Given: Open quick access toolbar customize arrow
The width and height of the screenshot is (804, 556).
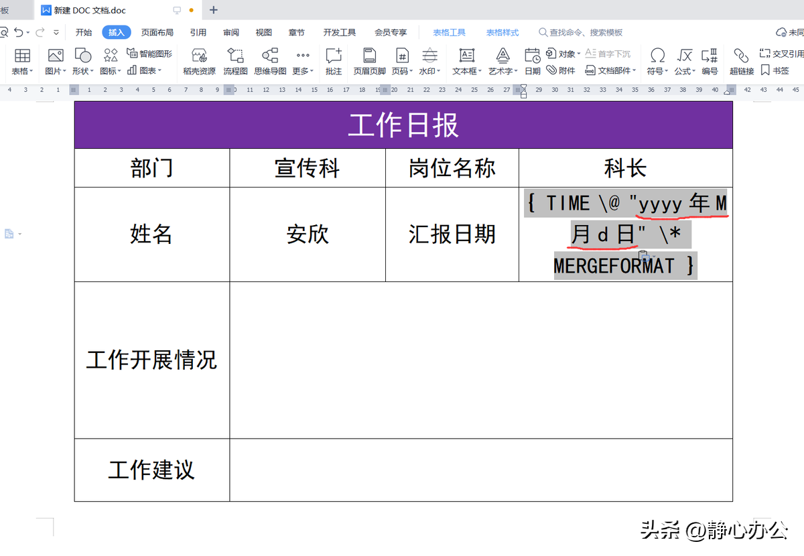Looking at the screenshot, I should [x=56, y=32].
